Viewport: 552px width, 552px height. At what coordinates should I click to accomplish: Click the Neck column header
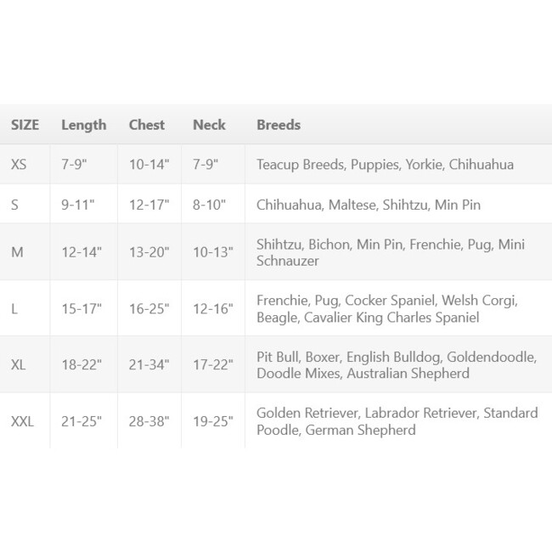pos(209,125)
